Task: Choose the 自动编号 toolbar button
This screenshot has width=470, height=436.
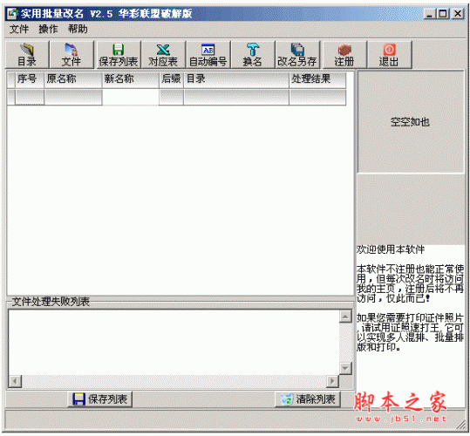Action: pyautogui.click(x=208, y=55)
